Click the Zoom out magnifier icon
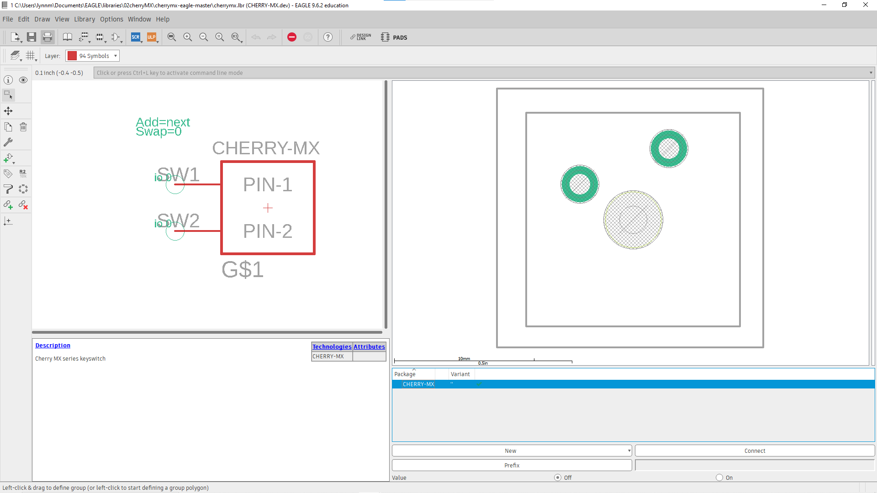The image size is (877, 493). 204,37
